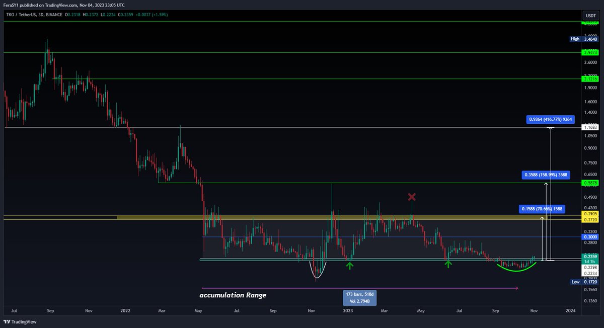Click the 0.2234 price label
Viewport: 604px width, 328px height.
coord(590,274)
